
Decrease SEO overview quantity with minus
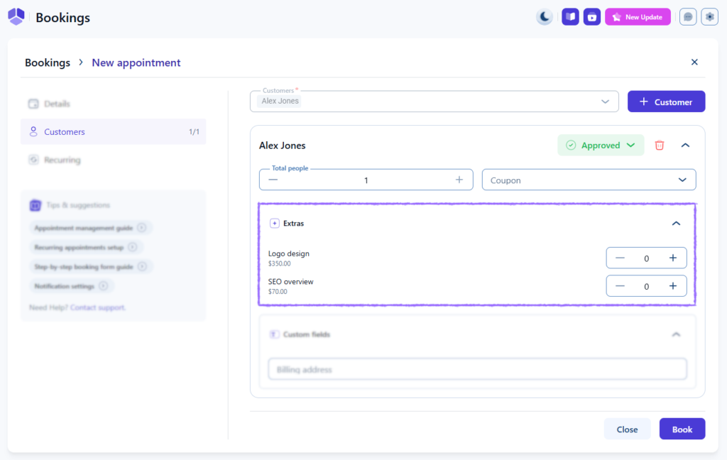coord(620,286)
